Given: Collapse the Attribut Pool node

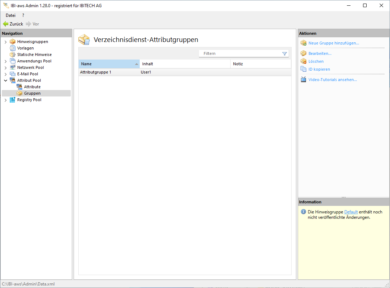Looking at the screenshot, I should 5,81.
